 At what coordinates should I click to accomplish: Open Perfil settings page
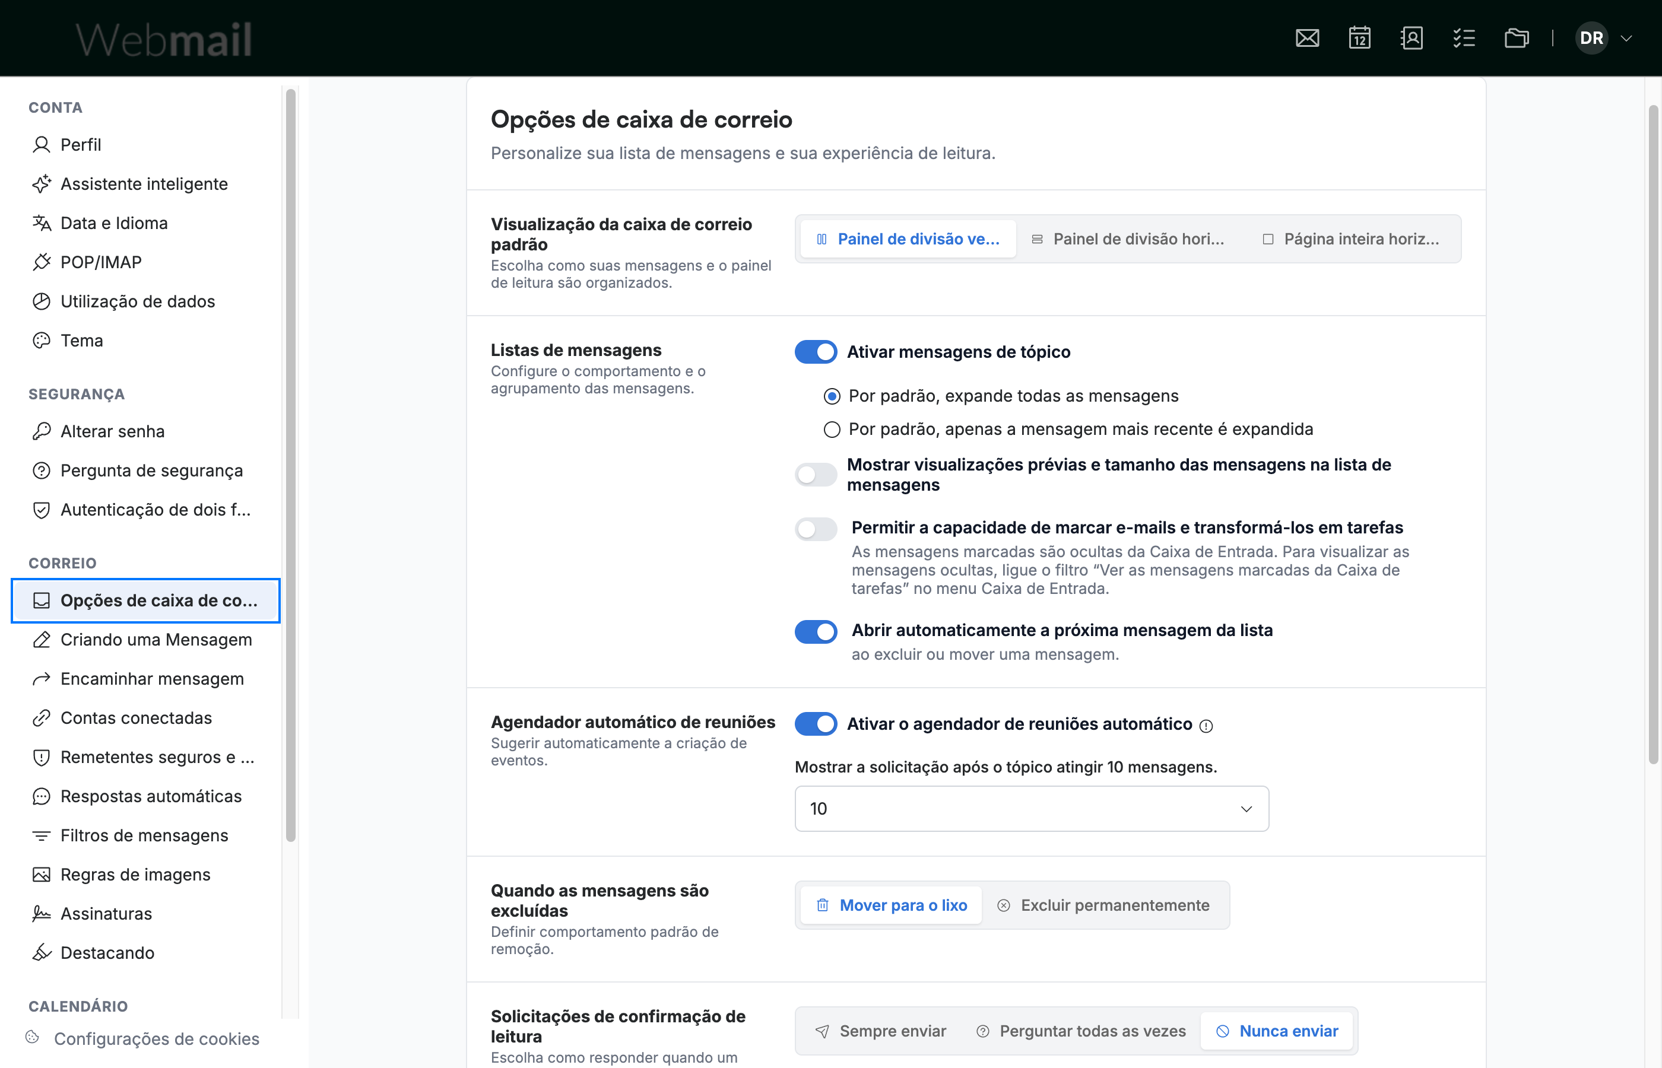[145, 144]
